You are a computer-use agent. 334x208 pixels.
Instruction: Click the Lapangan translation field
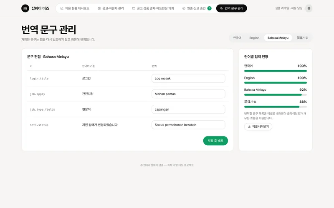pyautogui.click(x=188, y=109)
